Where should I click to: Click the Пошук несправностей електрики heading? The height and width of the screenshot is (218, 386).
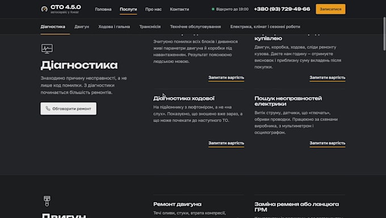point(288,101)
